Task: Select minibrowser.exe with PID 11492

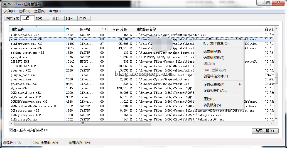Action: 142,44
